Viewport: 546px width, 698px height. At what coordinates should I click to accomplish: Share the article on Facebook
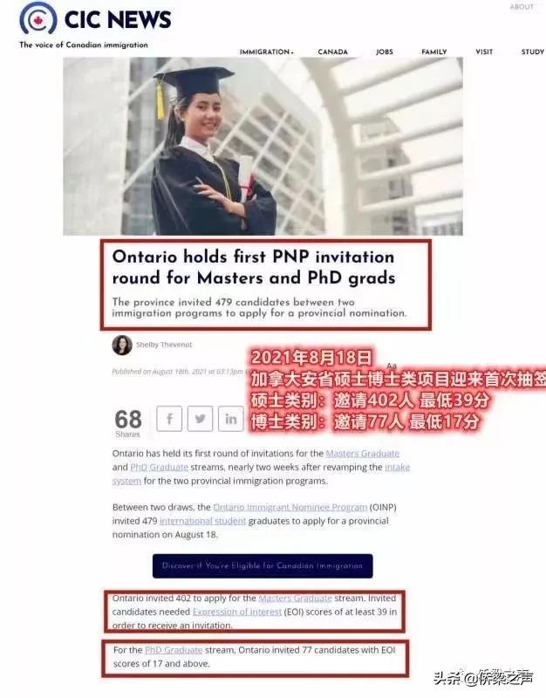[x=169, y=419]
